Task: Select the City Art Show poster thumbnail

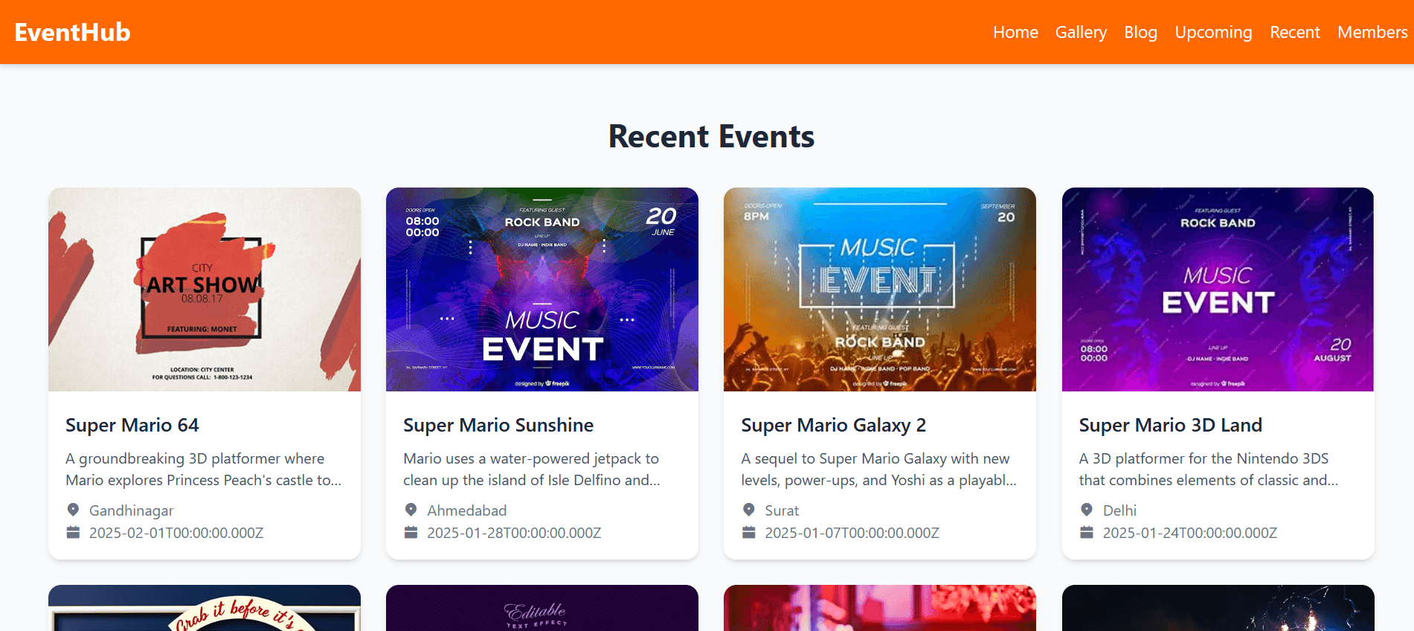Action: [x=205, y=289]
